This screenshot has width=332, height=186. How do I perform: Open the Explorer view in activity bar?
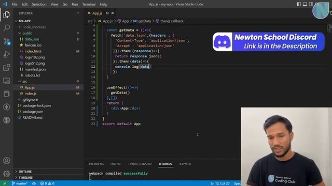coord(6,15)
